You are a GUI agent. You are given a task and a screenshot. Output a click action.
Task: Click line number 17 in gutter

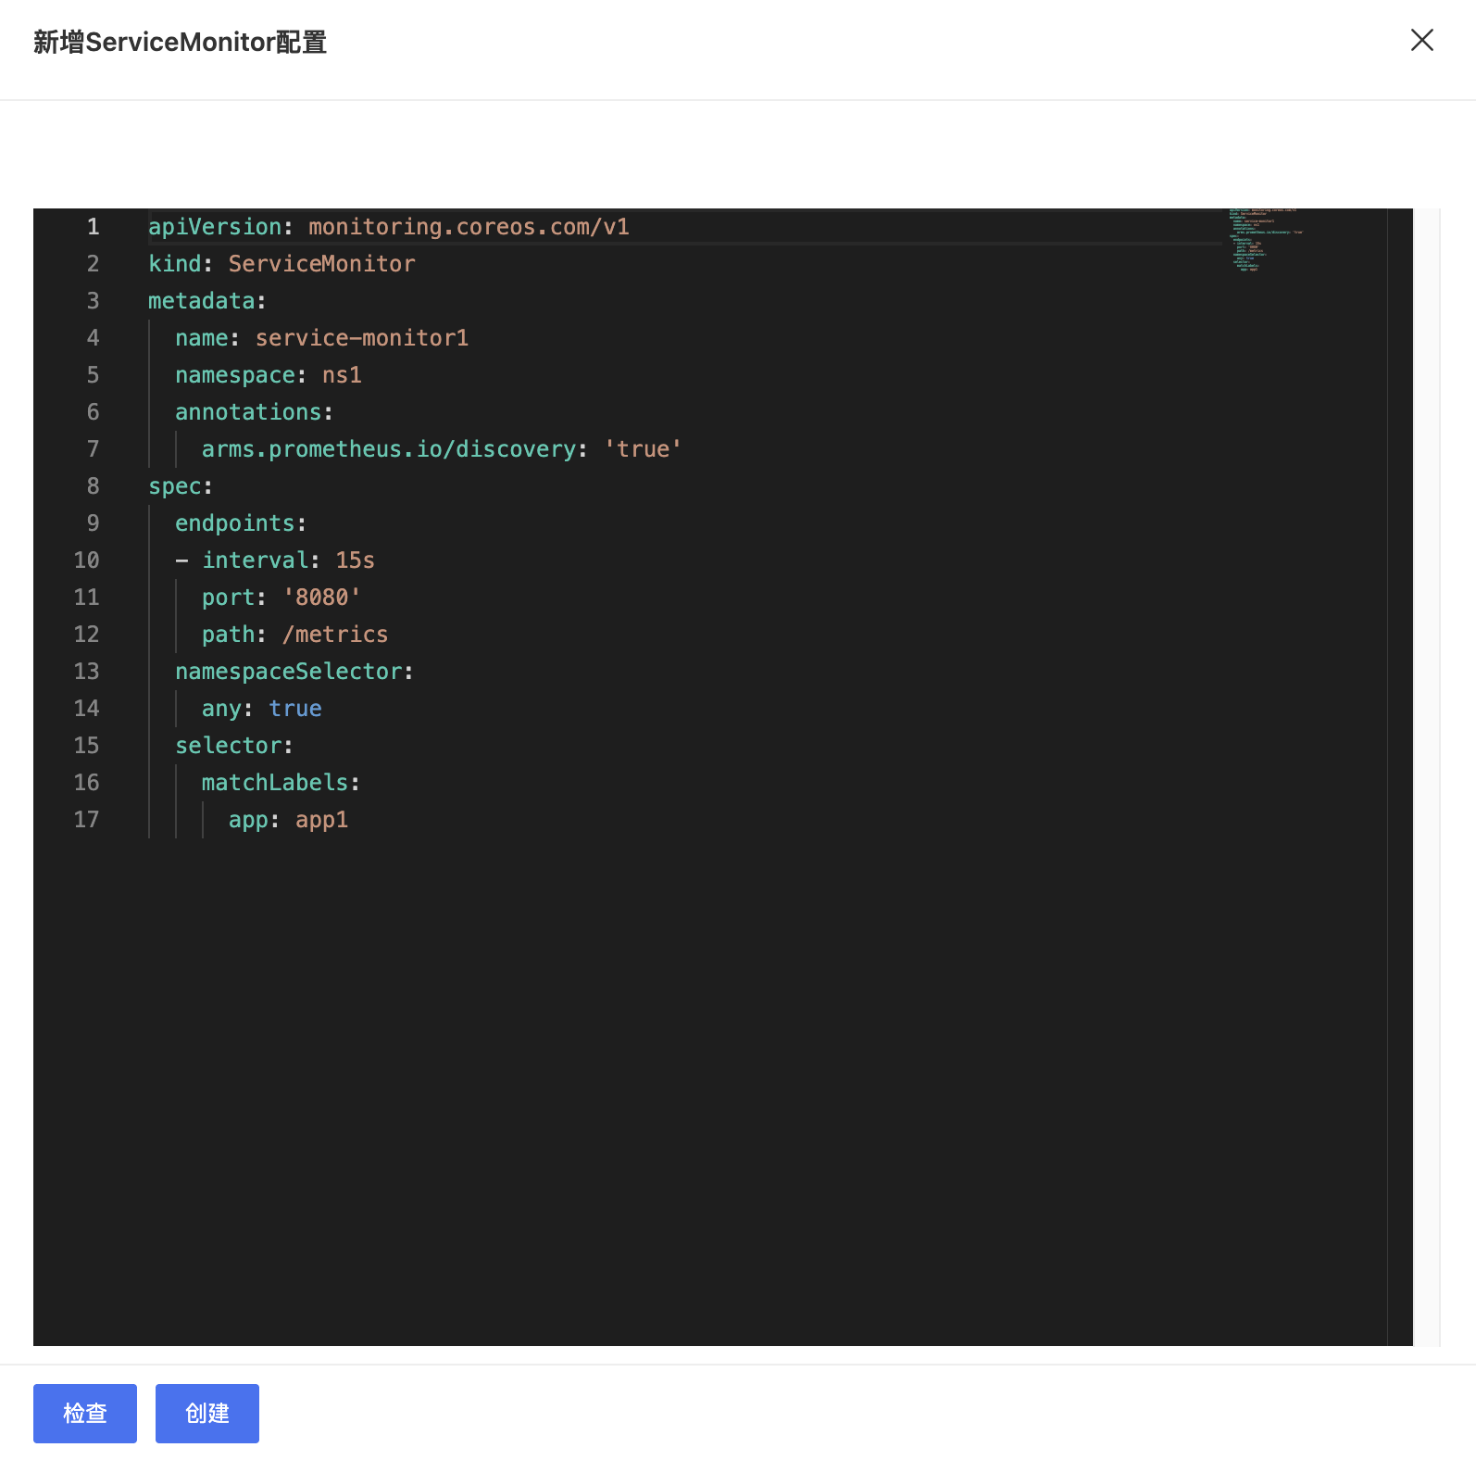(x=86, y=820)
